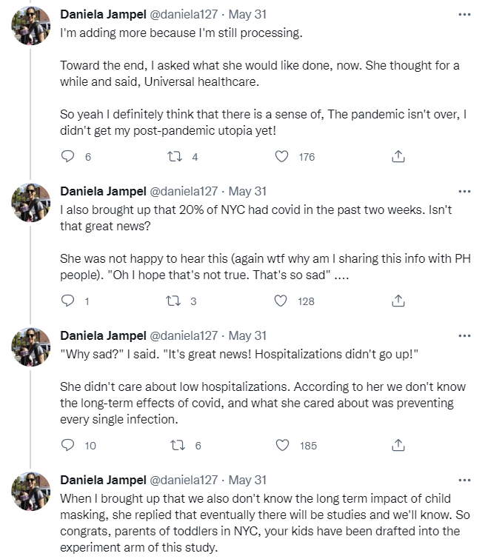The width and height of the screenshot is (485, 559).
Task: Like the tweet with 176 likes
Action: pyautogui.click(x=281, y=156)
